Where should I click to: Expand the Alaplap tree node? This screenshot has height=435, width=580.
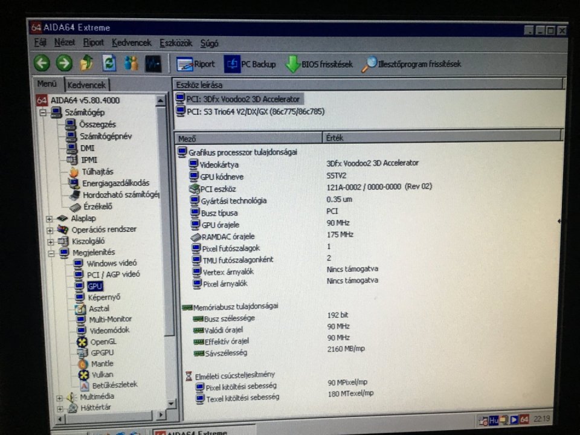coord(49,219)
